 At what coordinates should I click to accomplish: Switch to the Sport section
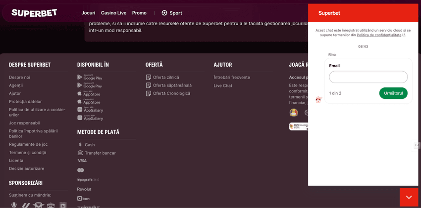tap(176, 13)
